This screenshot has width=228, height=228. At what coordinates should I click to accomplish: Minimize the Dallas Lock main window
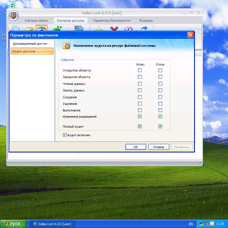184,13
